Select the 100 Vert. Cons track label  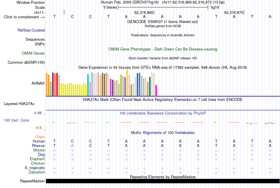pos(17,120)
